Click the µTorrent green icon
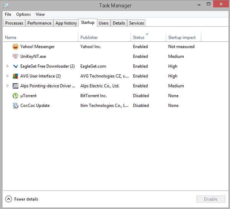The height and width of the screenshot is (209, 230). pyautogui.click(x=15, y=96)
